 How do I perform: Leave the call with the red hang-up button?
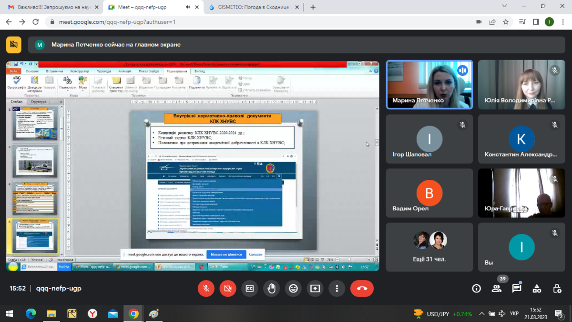(362, 289)
